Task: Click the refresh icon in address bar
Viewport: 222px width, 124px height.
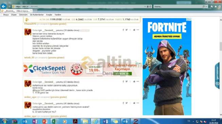Action: pyautogui.click(x=150, y=6)
